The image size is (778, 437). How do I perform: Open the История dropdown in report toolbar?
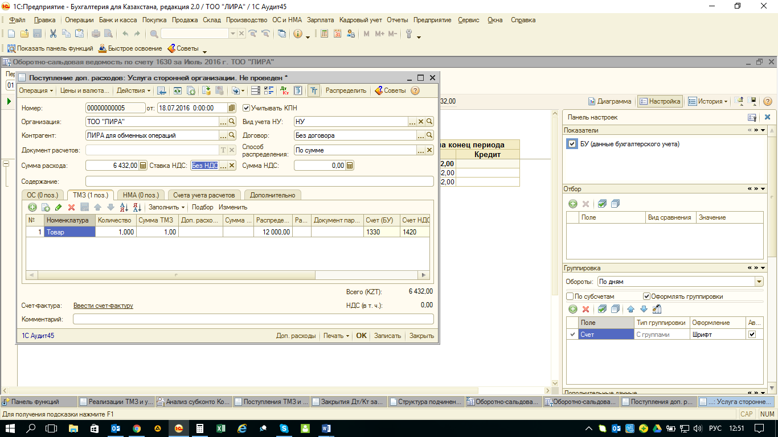pyautogui.click(x=708, y=101)
